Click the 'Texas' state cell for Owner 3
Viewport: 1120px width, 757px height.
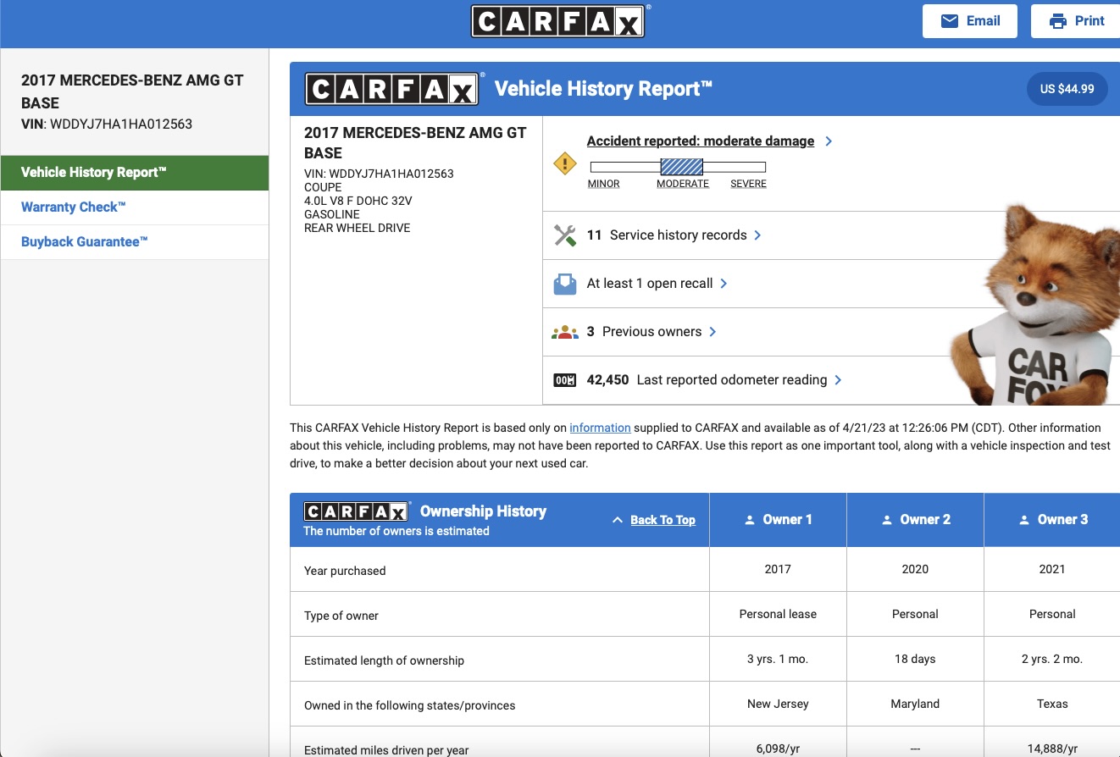pos(1052,704)
